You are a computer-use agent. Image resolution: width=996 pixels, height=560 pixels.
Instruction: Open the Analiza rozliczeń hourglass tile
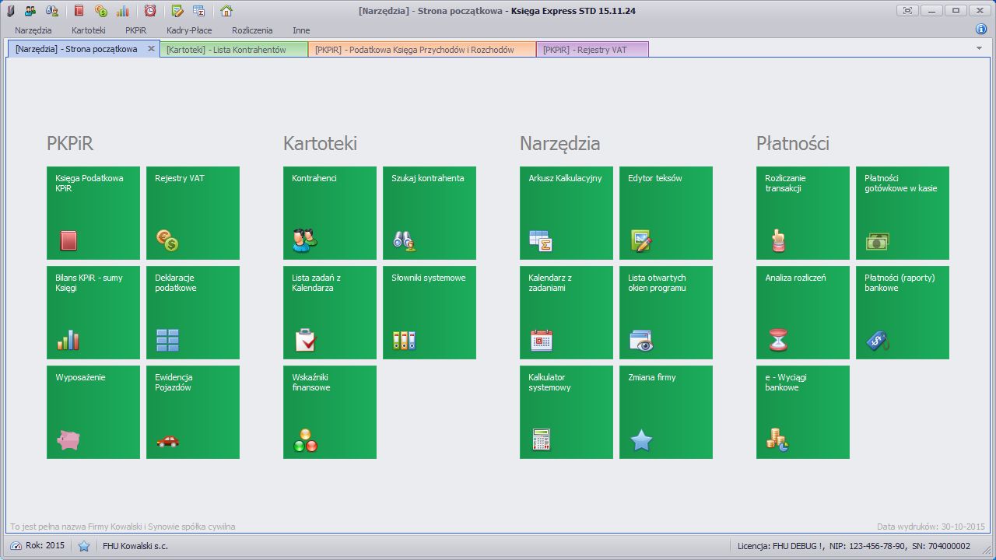click(x=803, y=313)
